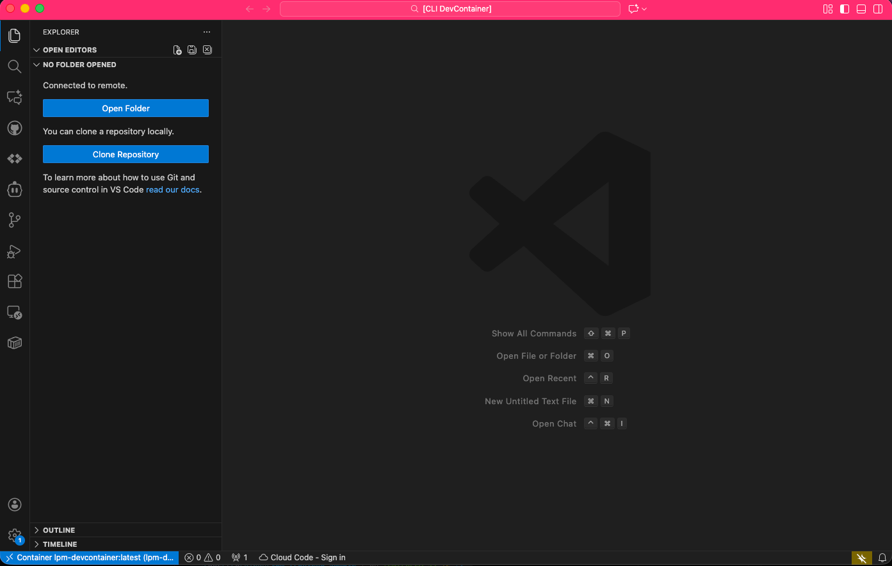Open the Source Control branch icon
The width and height of the screenshot is (892, 566).
15,220
